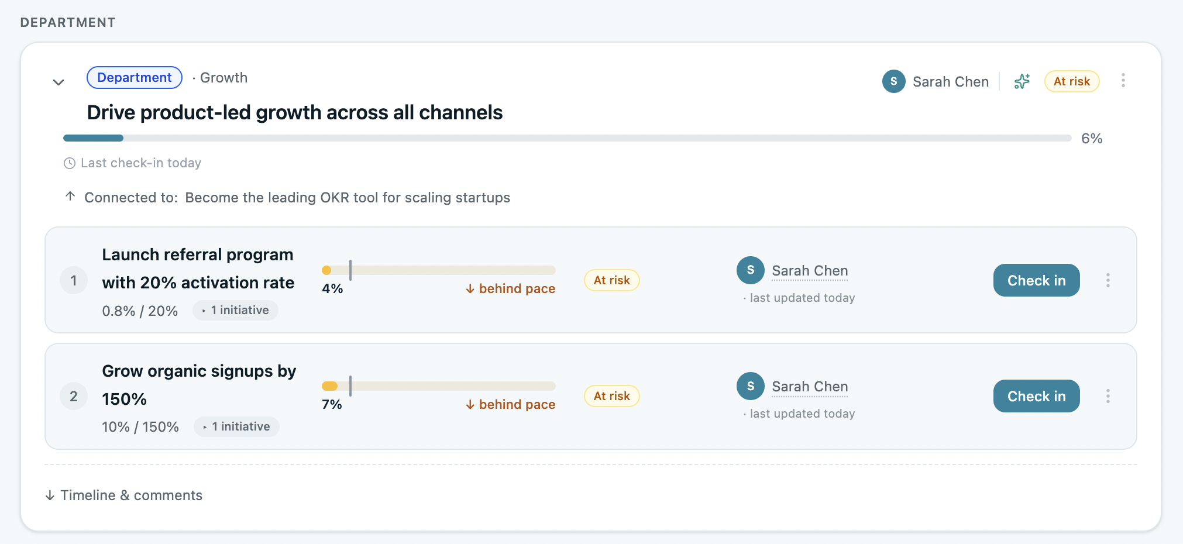Viewport: 1183px width, 544px height.
Task: Check in on Grow organic signups
Action: tap(1036, 396)
